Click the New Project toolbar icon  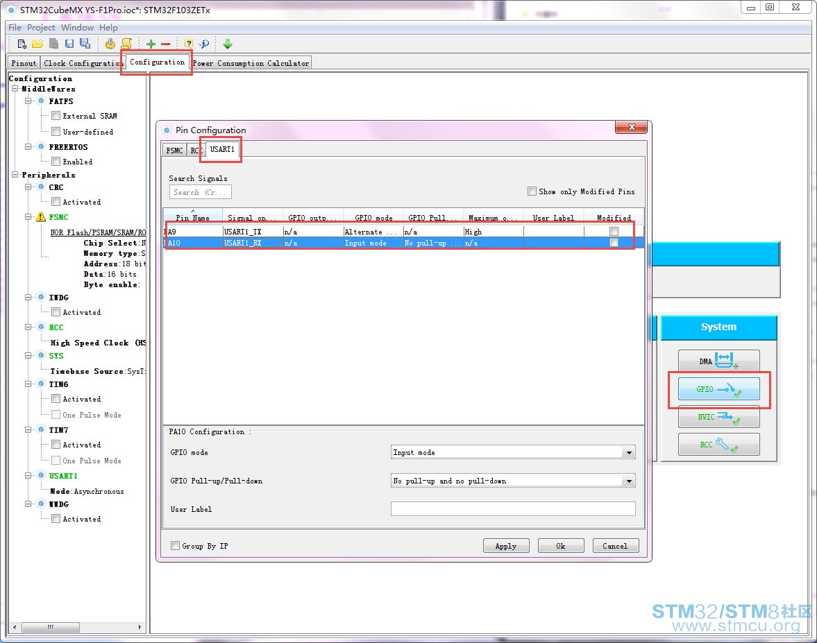pyautogui.click(x=22, y=44)
